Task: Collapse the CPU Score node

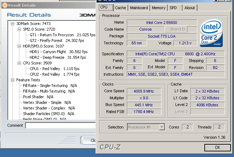Action: coord(19,63)
